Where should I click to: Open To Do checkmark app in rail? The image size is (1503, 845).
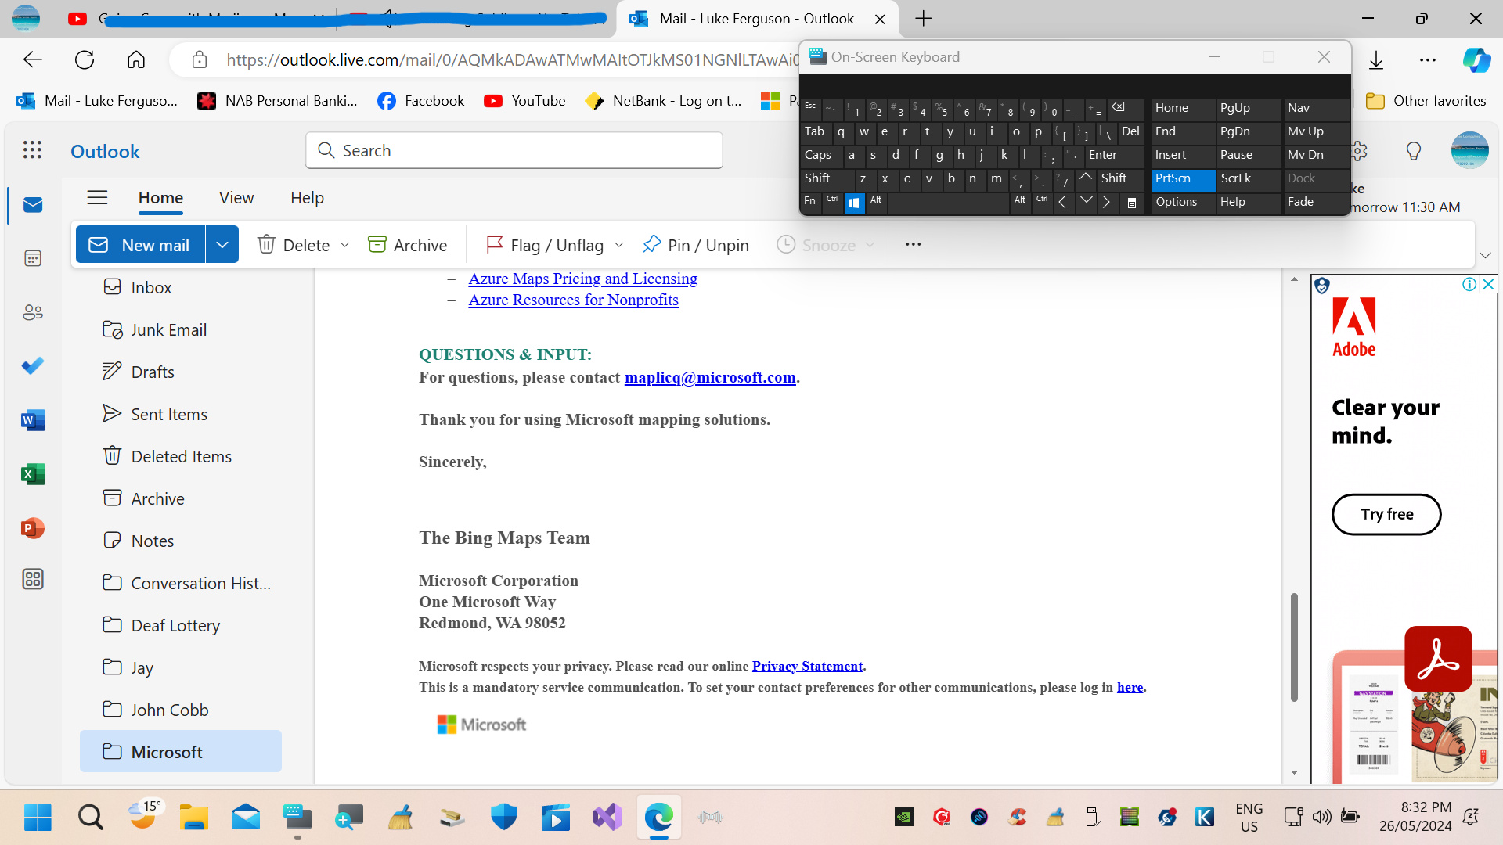pyautogui.click(x=33, y=366)
